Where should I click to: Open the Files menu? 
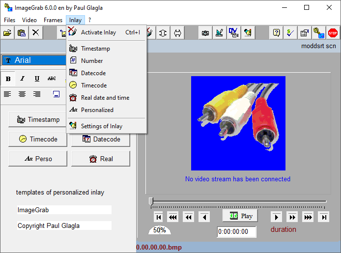[9, 20]
